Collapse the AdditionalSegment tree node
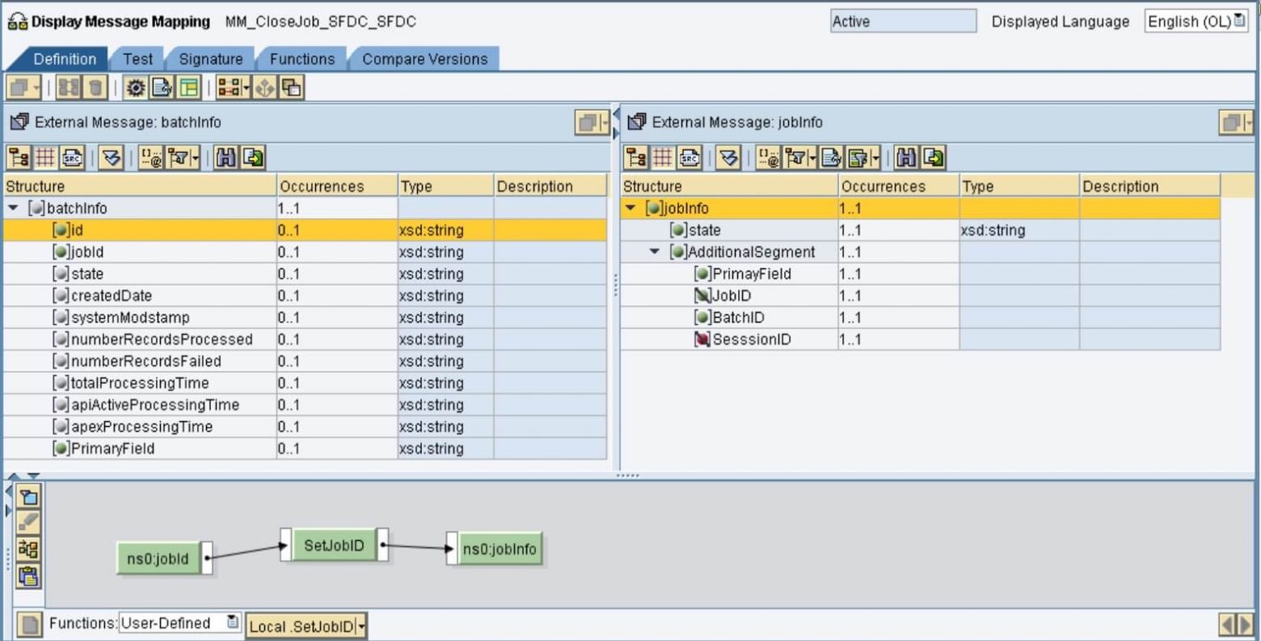1261x641 pixels. tap(655, 252)
